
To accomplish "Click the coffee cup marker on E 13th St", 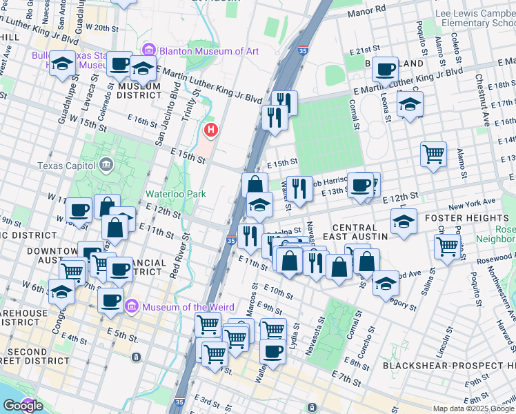I will point(360,185).
